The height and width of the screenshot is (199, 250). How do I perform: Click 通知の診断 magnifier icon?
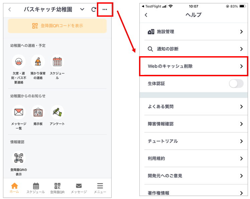[x=150, y=49]
